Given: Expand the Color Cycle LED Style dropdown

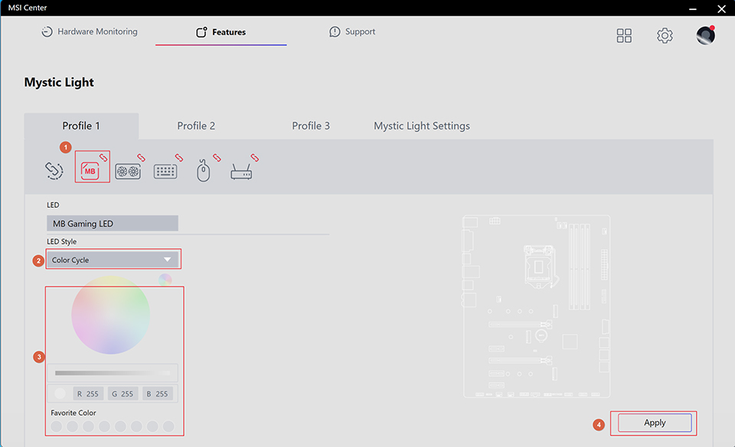Looking at the screenshot, I should coord(113,260).
